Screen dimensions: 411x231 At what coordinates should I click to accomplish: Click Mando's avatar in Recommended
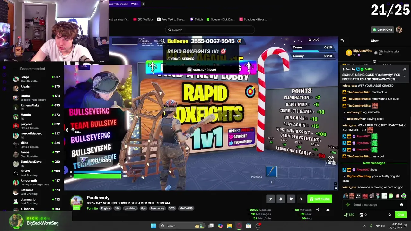[15, 116]
